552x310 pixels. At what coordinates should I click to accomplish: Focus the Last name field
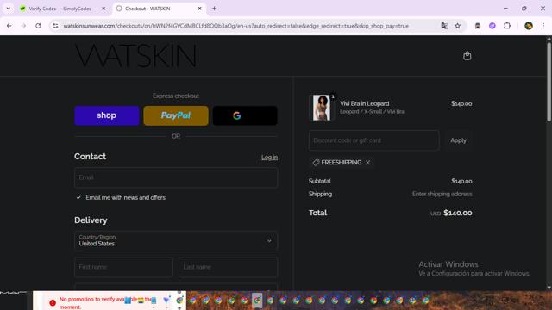[228, 267]
